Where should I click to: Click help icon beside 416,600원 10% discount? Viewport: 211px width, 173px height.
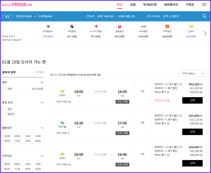(x=181, y=147)
